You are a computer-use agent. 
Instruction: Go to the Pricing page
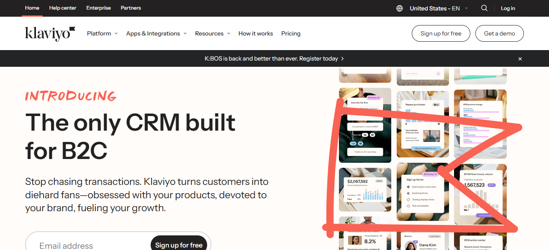pos(291,33)
